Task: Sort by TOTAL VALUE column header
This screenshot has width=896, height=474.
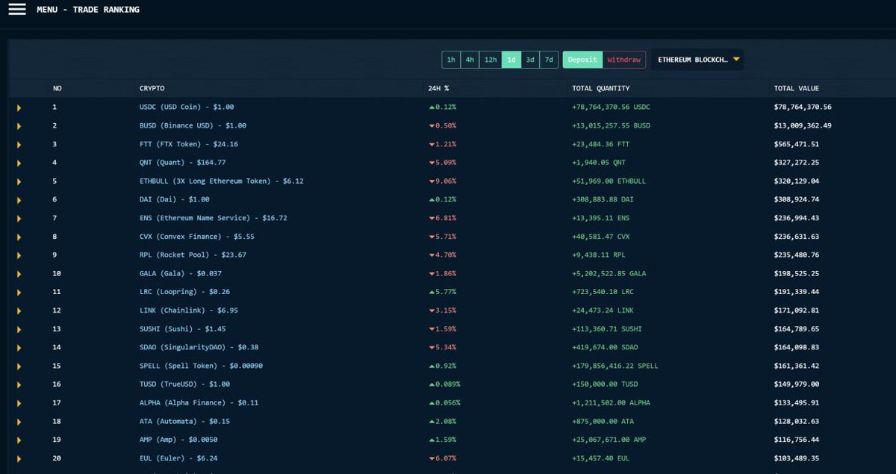Action: coord(797,88)
